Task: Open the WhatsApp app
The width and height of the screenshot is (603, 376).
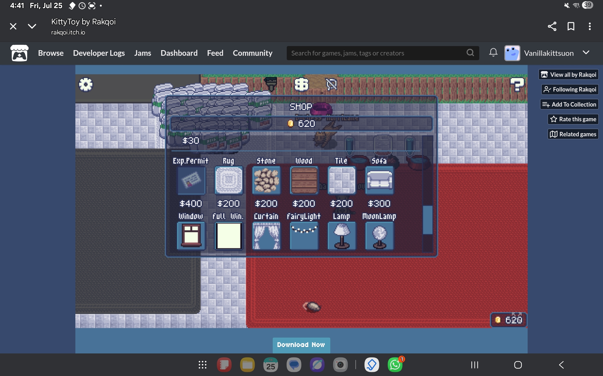Action: 395,365
